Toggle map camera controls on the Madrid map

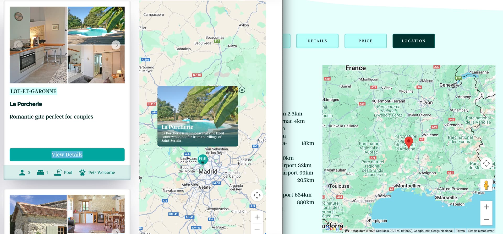257,195
